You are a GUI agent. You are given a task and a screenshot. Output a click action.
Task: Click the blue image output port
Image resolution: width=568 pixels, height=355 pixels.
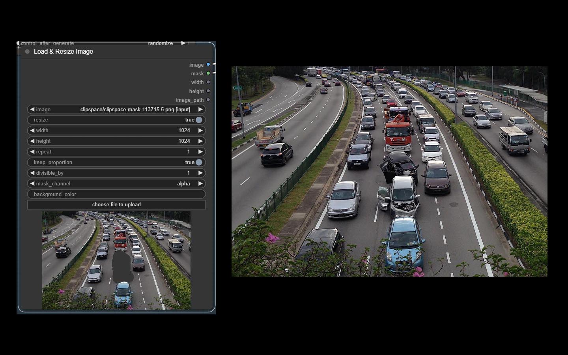[x=208, y=65]
